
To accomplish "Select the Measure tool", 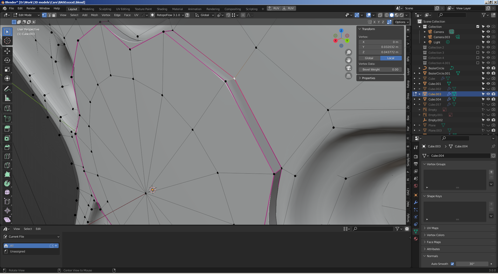I will point(7,98).
